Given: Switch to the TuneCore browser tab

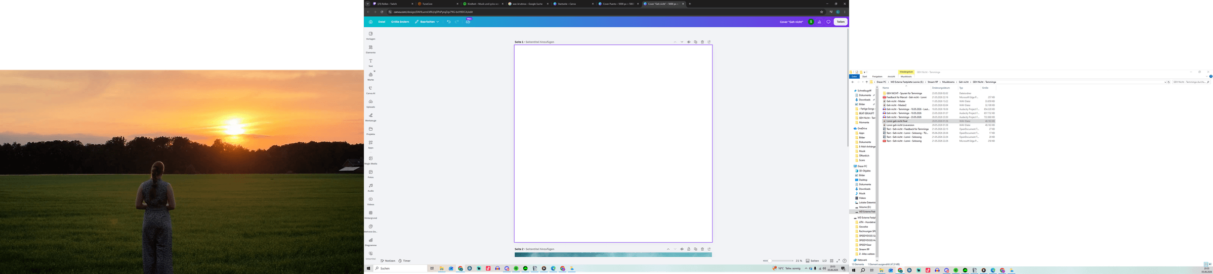Looking at the screenshot, I should click(x=438, y=4).
